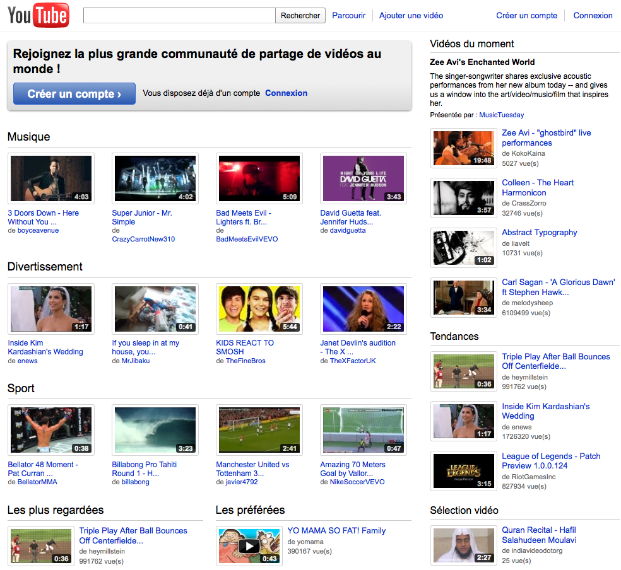
Task: Open David Guetta Night of Your Life thumbnail
Action: (x=363, y=178)
